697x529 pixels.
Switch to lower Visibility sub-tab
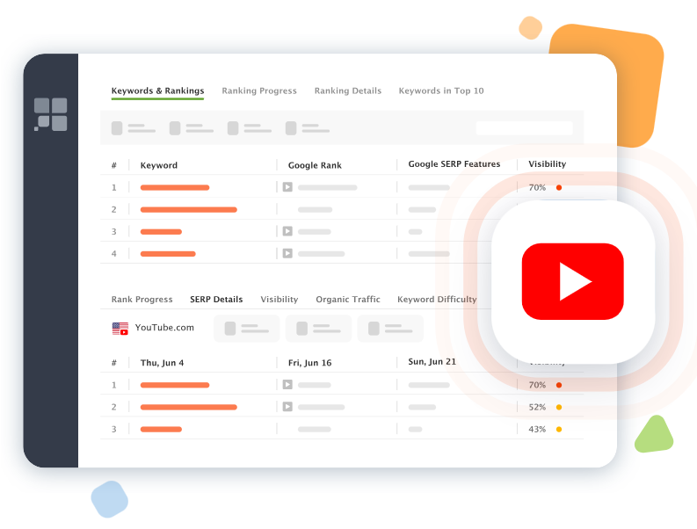(280, 299)
